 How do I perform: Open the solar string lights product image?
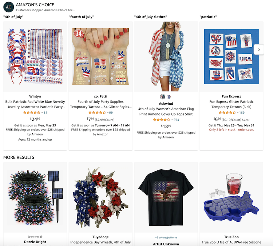35,197
